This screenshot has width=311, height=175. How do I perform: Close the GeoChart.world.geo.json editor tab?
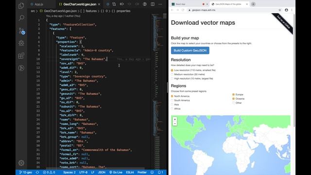(99, 4)
